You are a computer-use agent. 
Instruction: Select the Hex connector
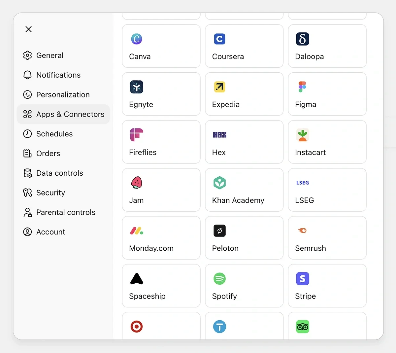pyautogui.click(x=244, y=142)
